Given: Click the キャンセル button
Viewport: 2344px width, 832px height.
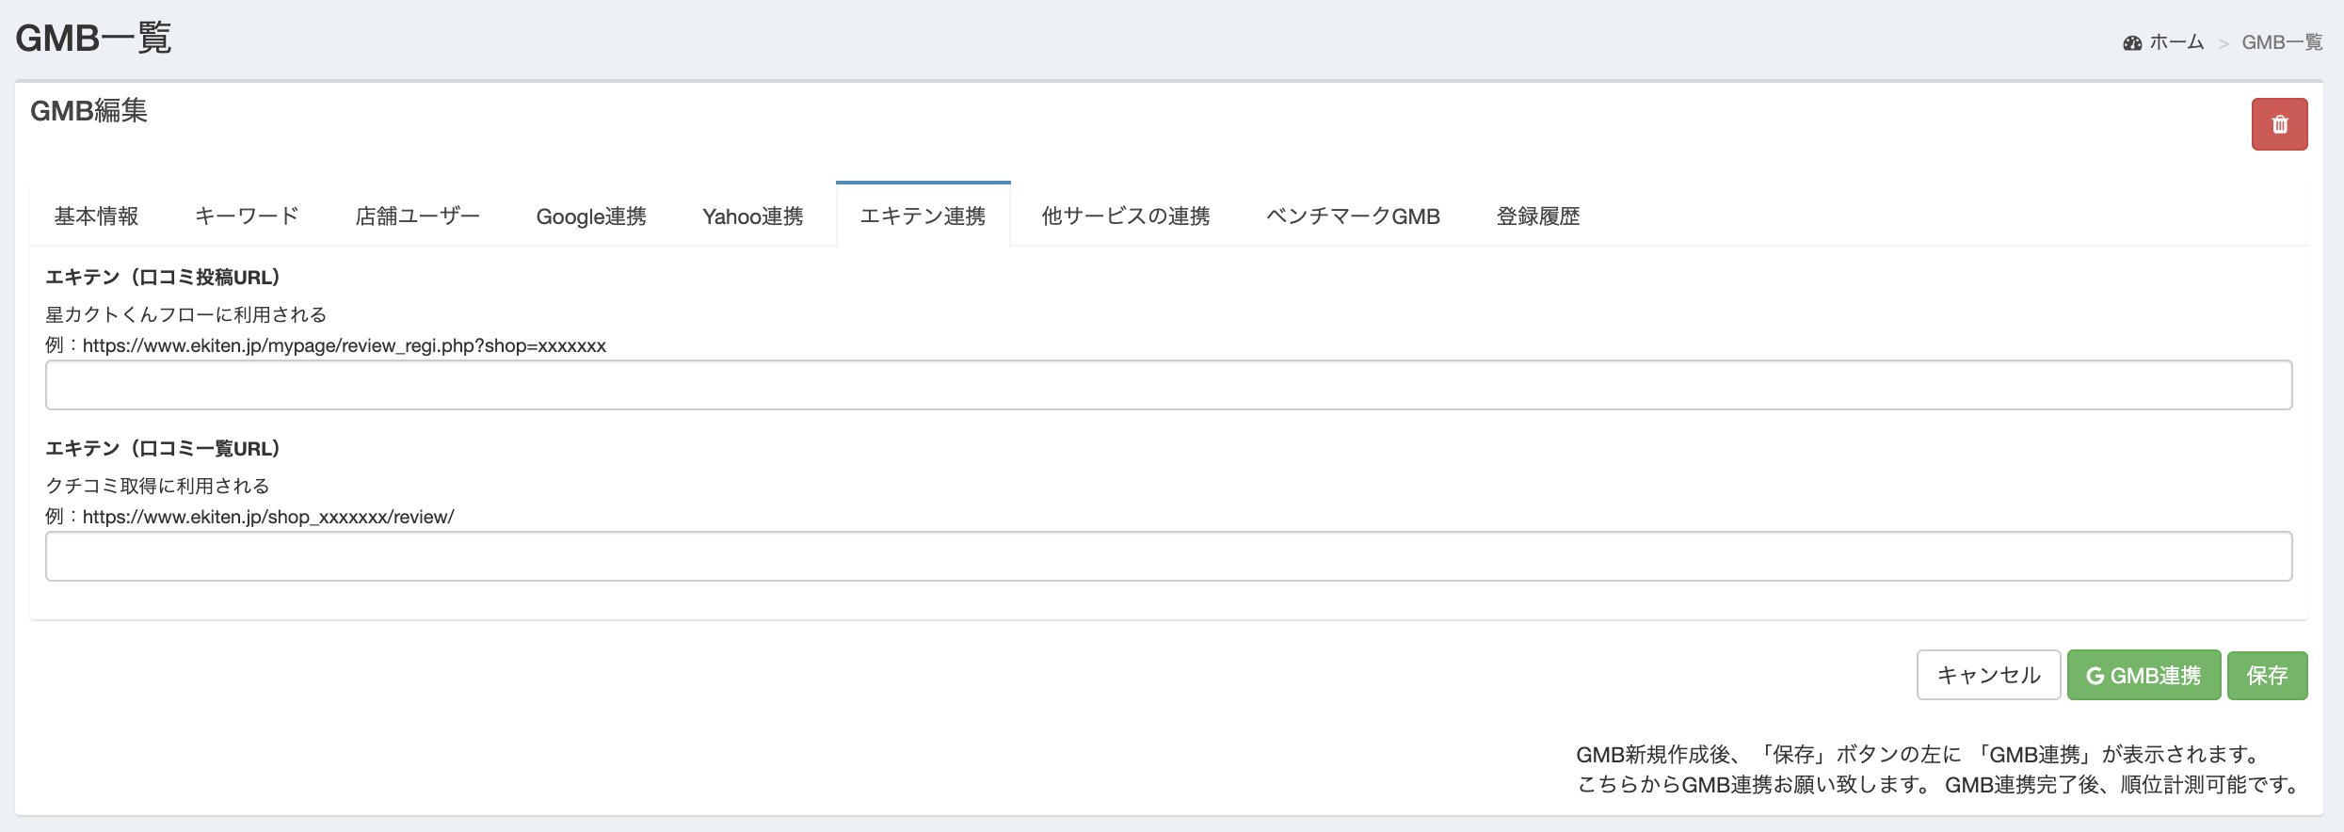Looking at the screenshot, I should 1988,675.
